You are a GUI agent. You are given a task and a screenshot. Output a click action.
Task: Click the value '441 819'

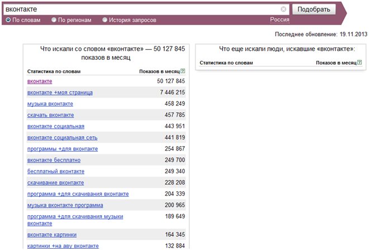tap(175, 137)
